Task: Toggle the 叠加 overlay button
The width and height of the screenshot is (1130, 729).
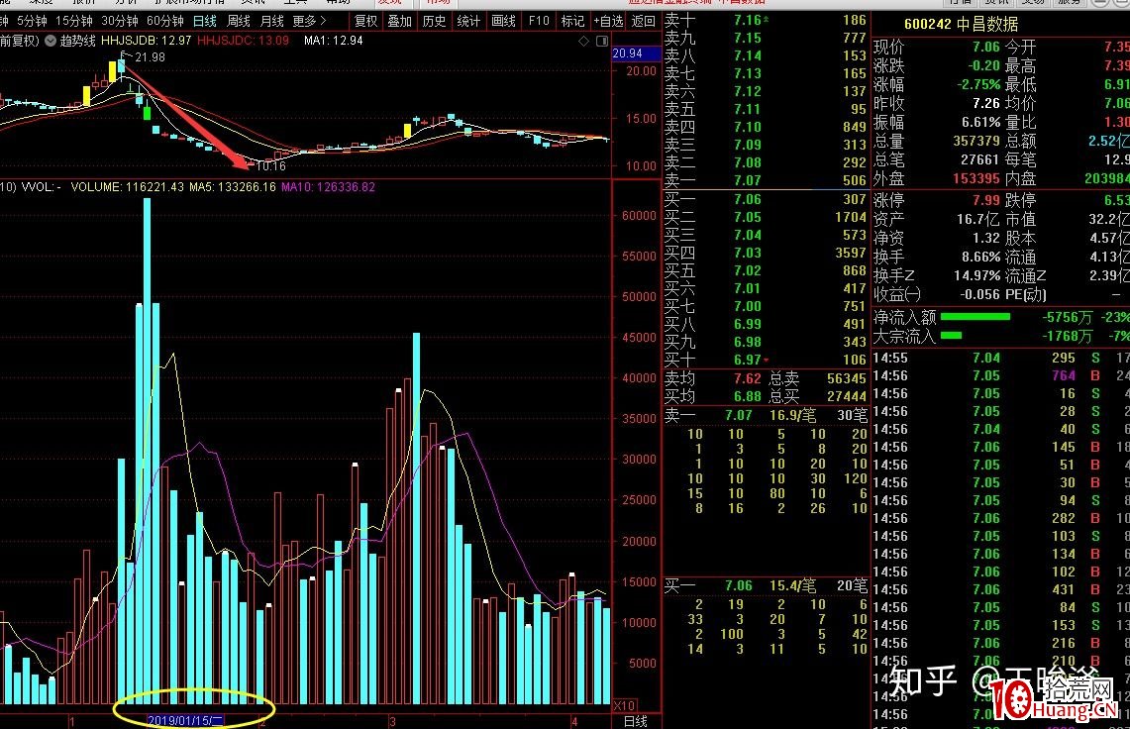Action: click(400, 21)
